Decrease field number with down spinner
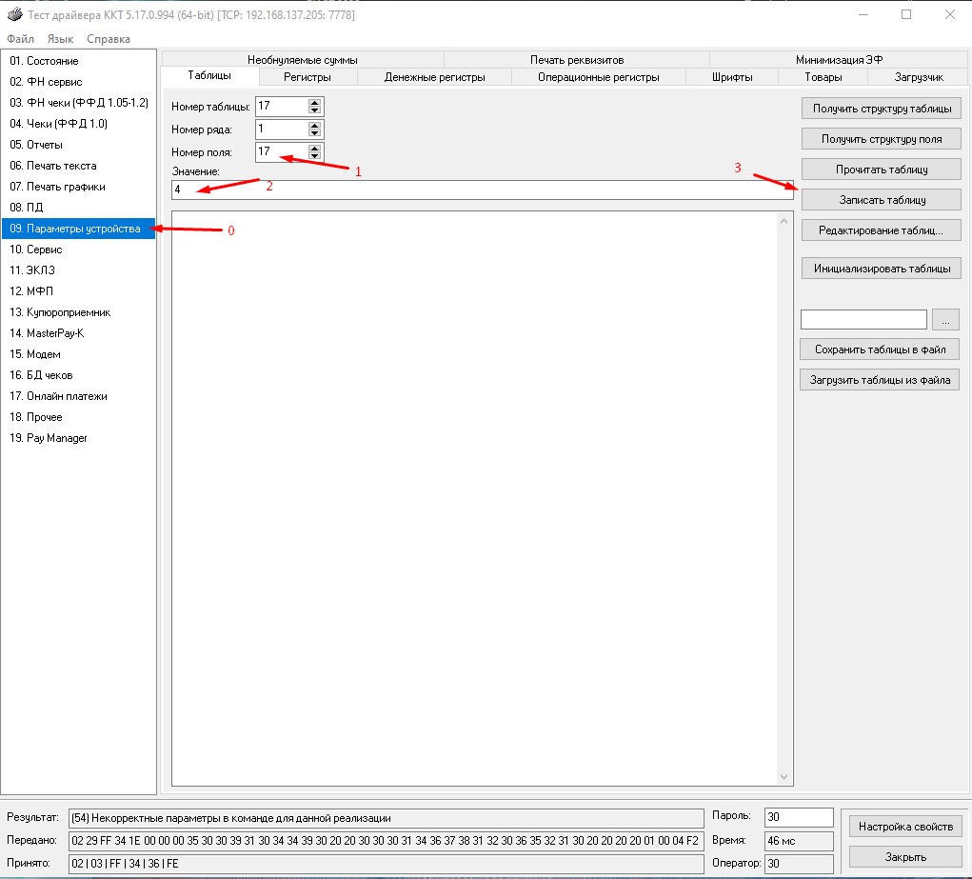 (x=314, y=156)
